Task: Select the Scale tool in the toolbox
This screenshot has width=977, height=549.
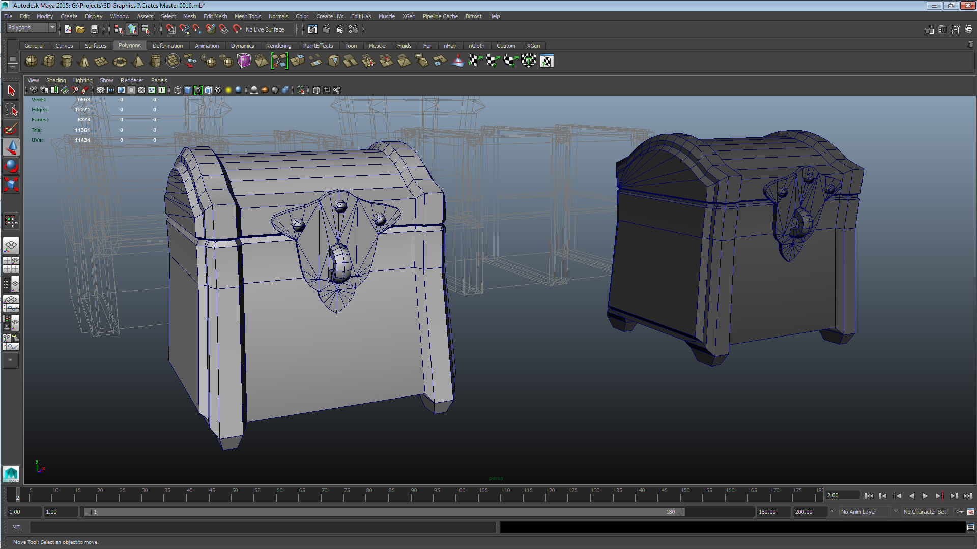Action: (11, 184)
